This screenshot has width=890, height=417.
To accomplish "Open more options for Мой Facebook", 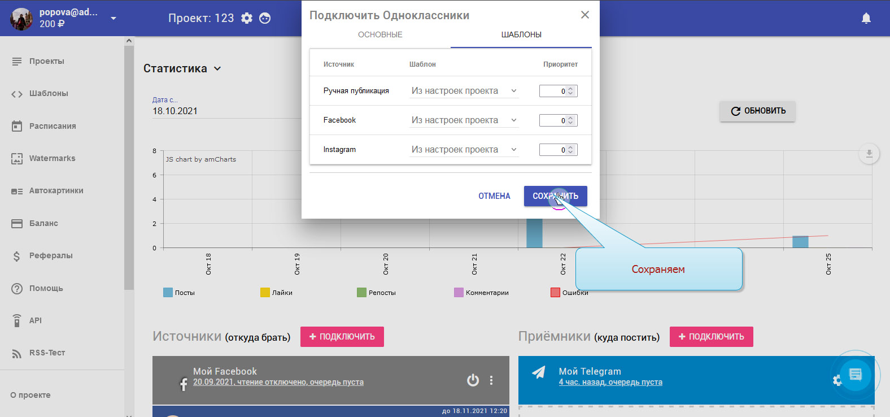I will tap(491, 380).
